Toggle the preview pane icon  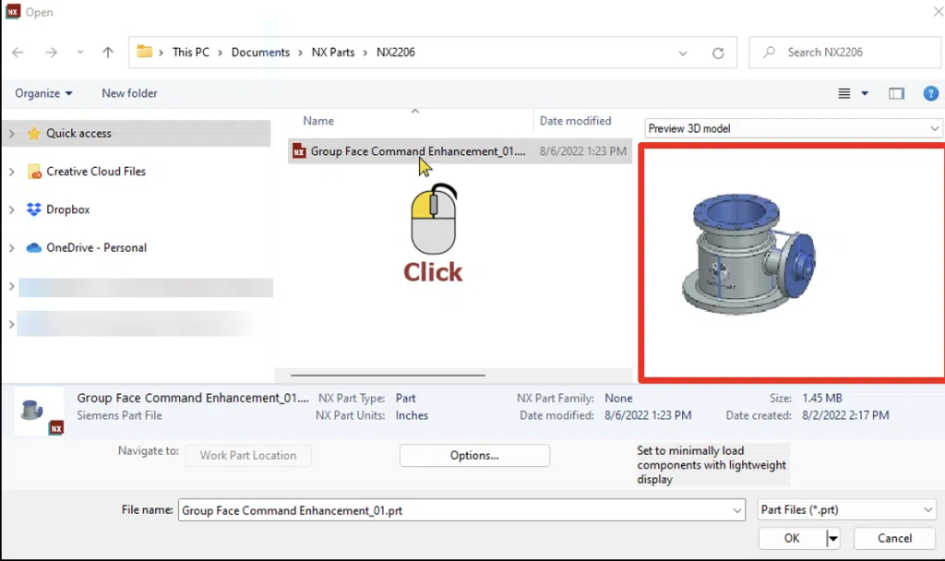(896, 93)
